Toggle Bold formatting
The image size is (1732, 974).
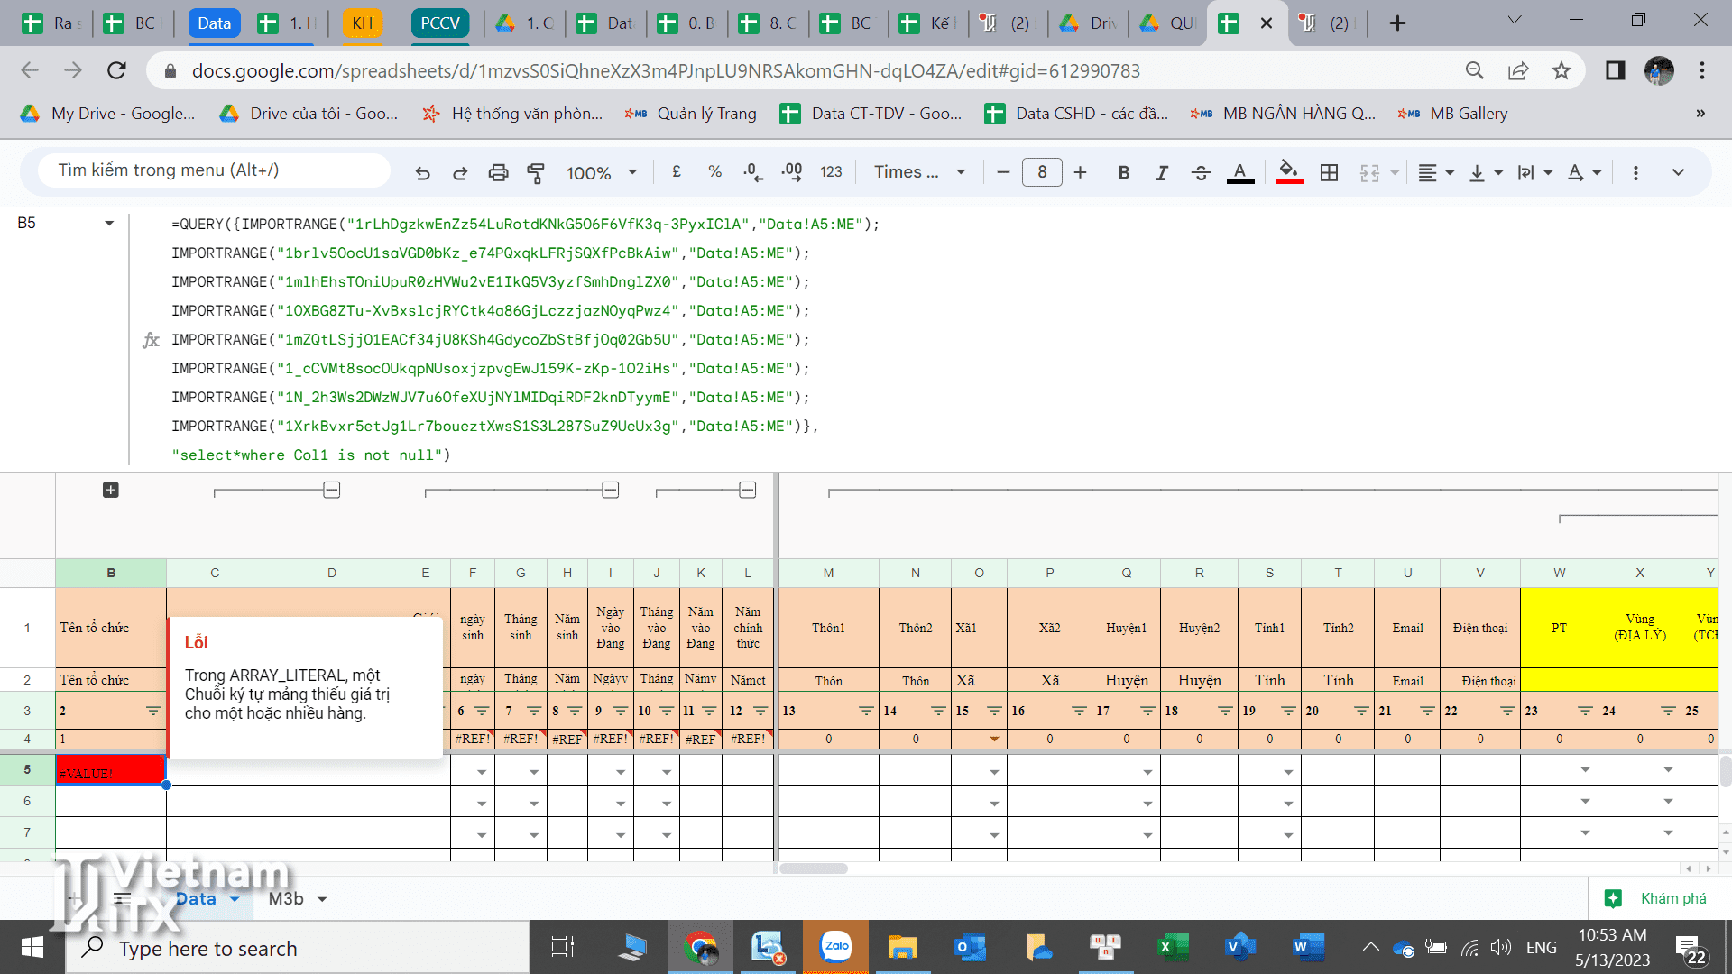(1124, 172)
